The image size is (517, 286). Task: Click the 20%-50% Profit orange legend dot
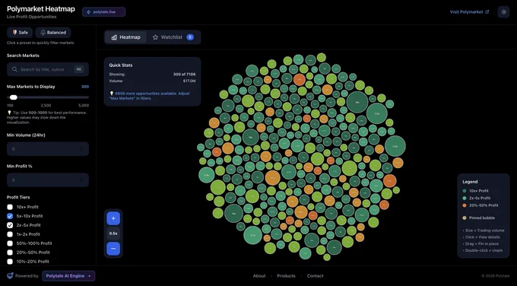465,205
